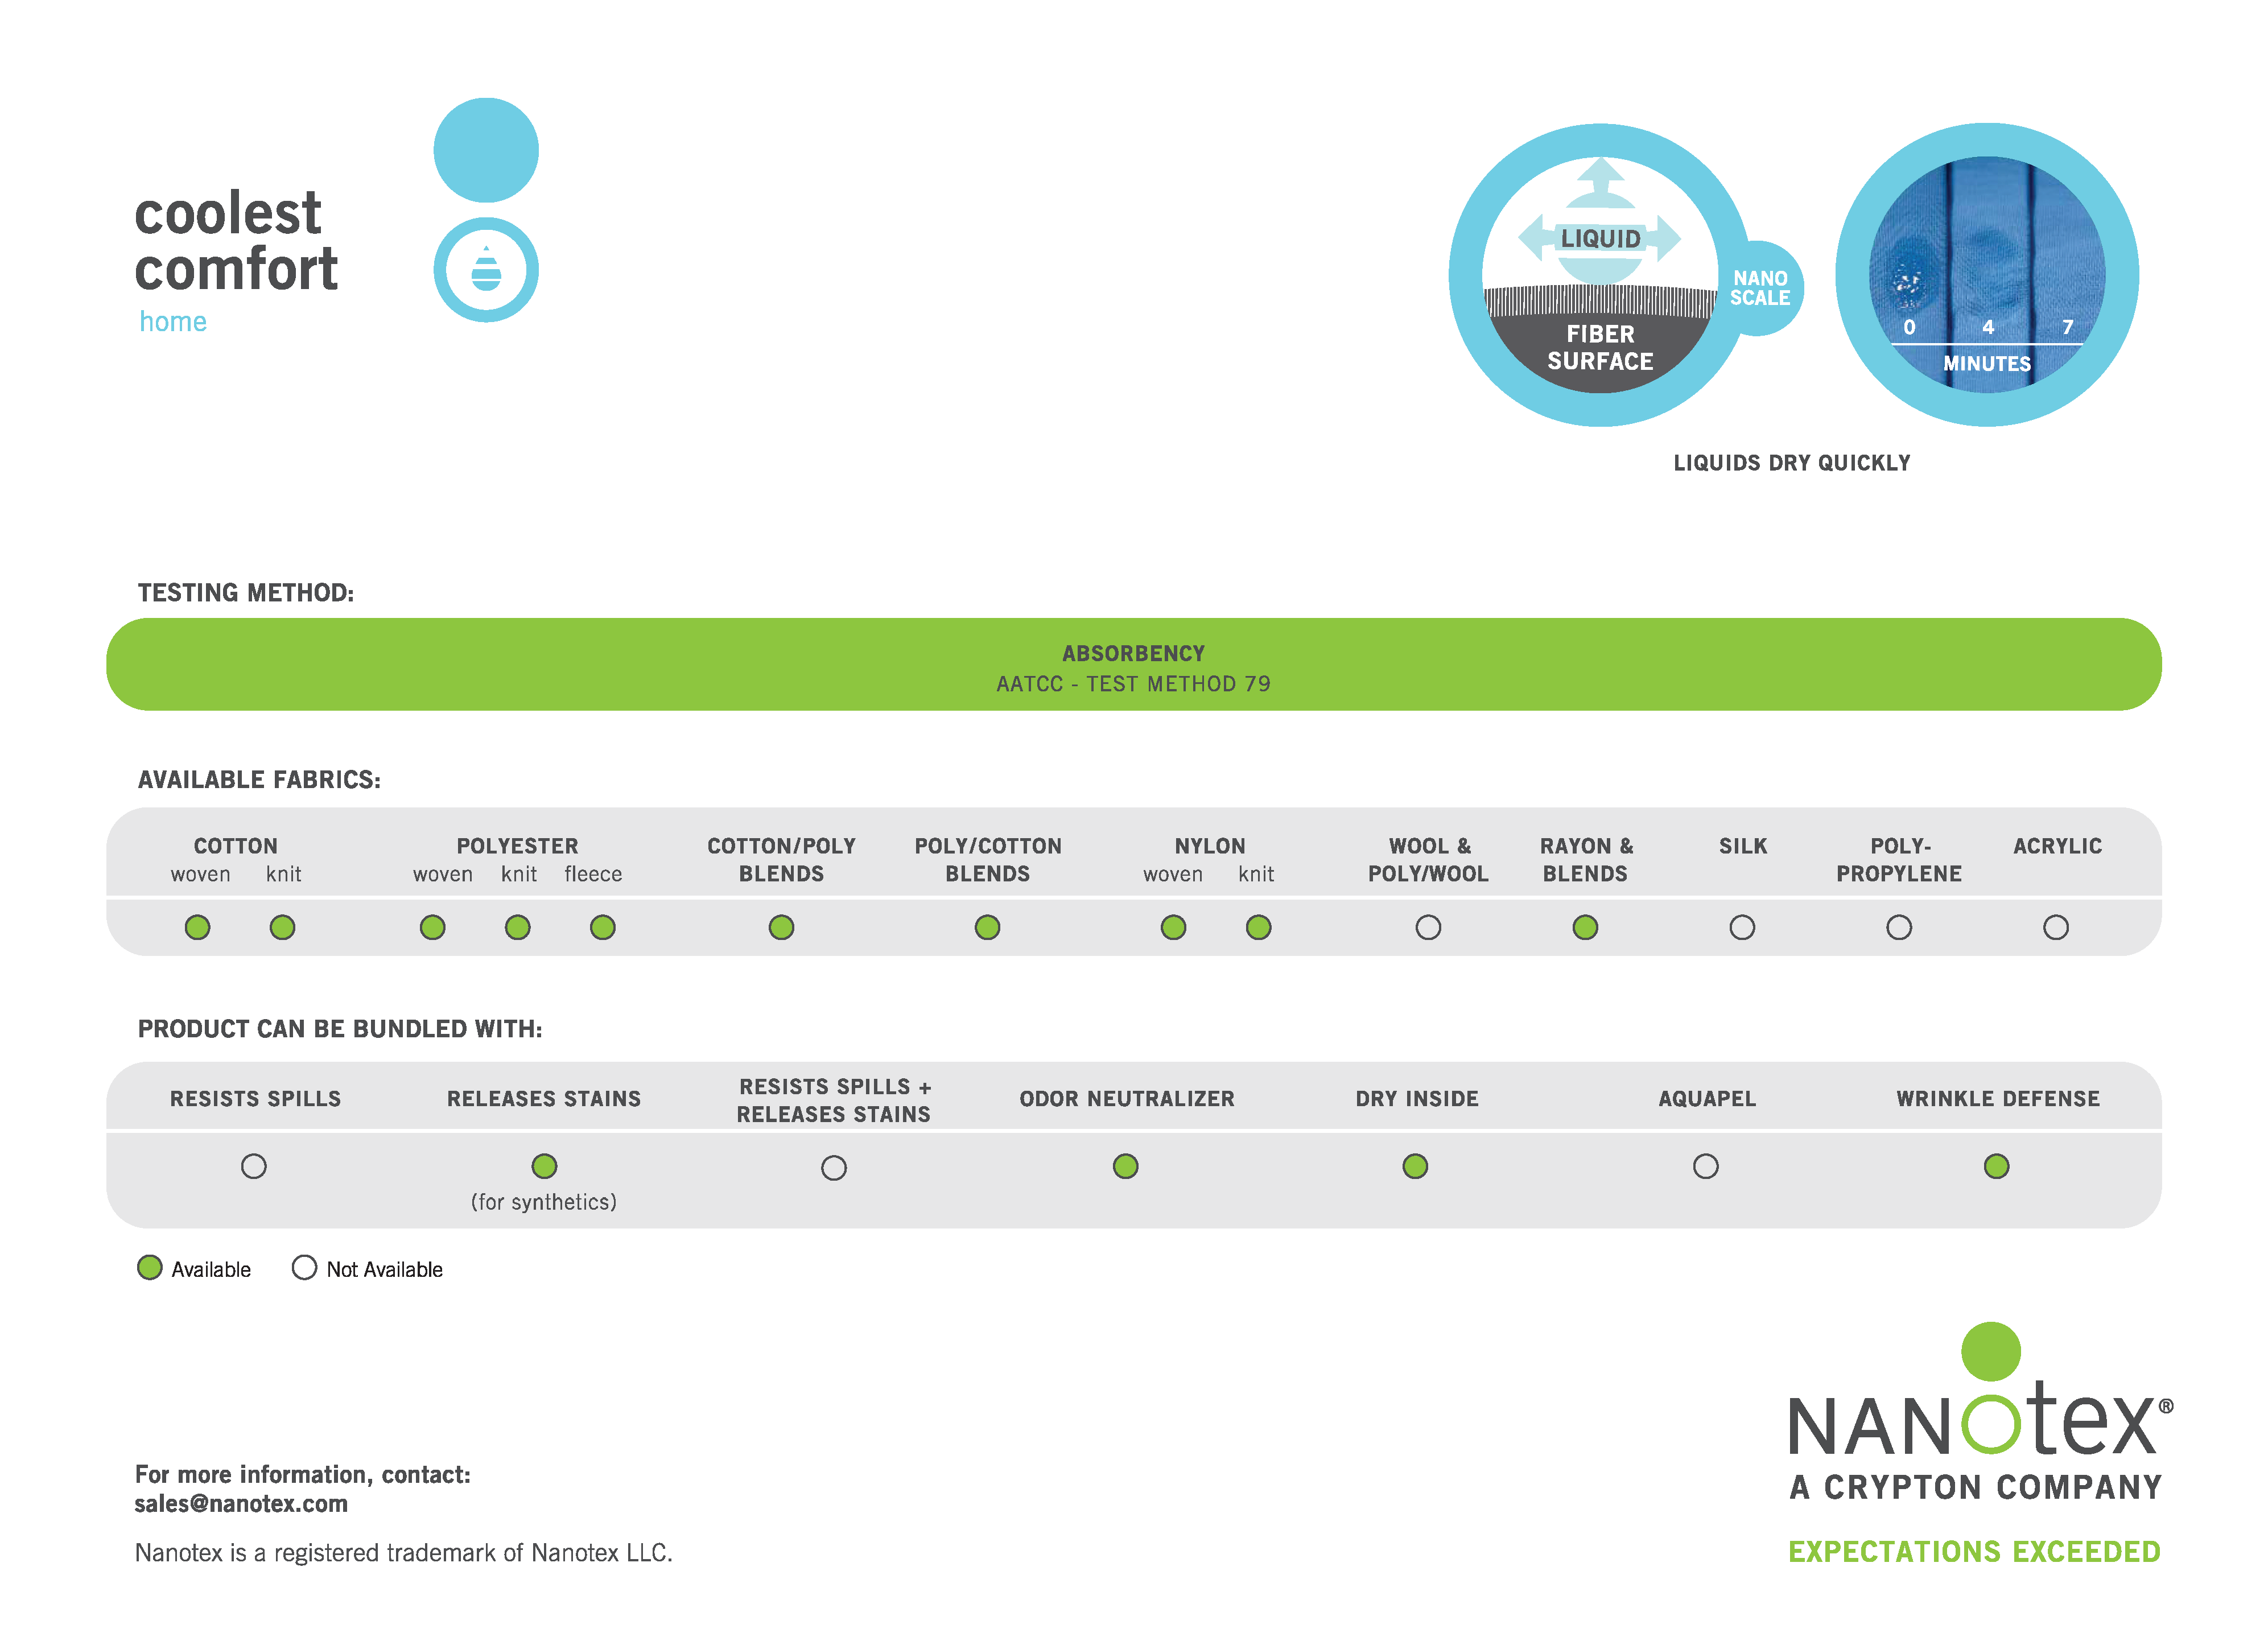This screenshot has height=1645, width=2268.
Task: Click the NANO SCALE bubble
Action: [x=1761, y=288]
